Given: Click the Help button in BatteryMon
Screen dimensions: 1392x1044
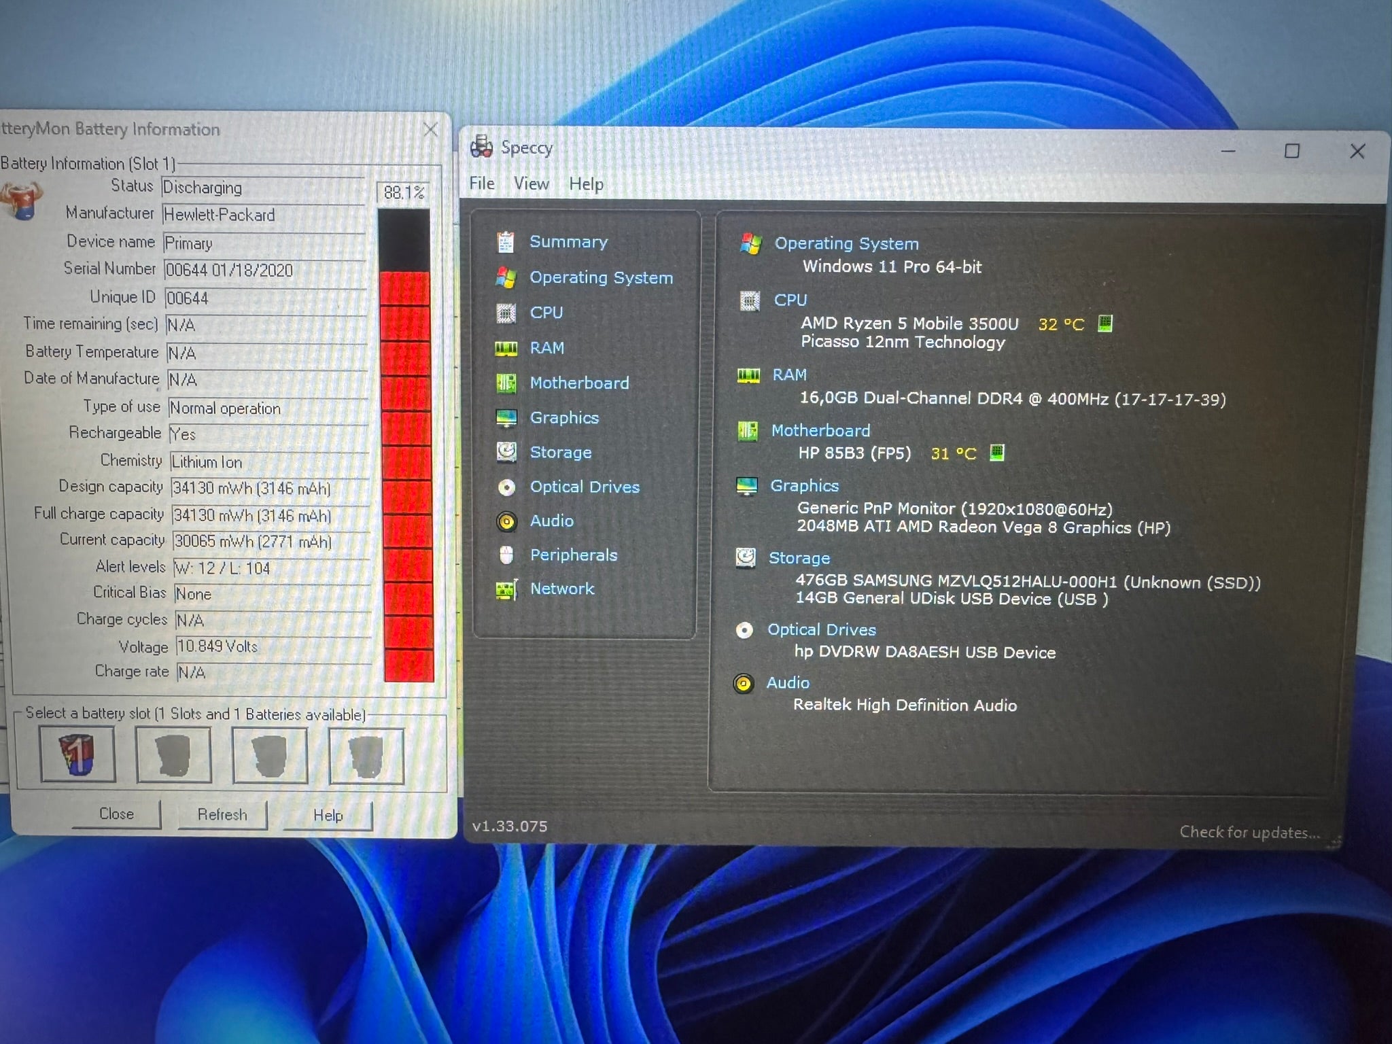Looking at the screenshot, I should (328, 816).
